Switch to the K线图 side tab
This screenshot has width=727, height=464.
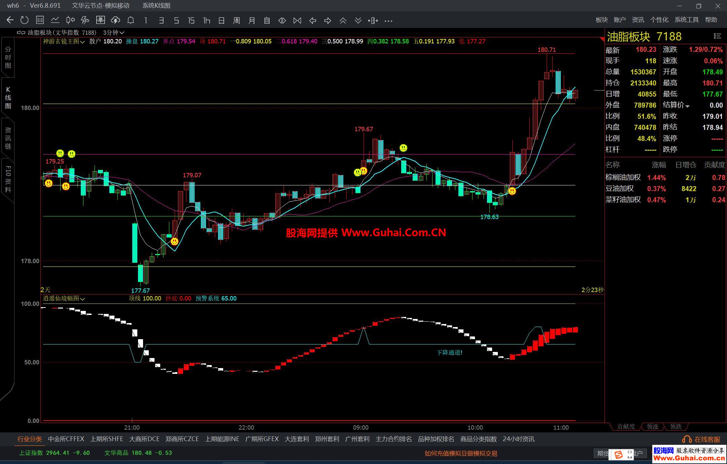click(8, 98)
